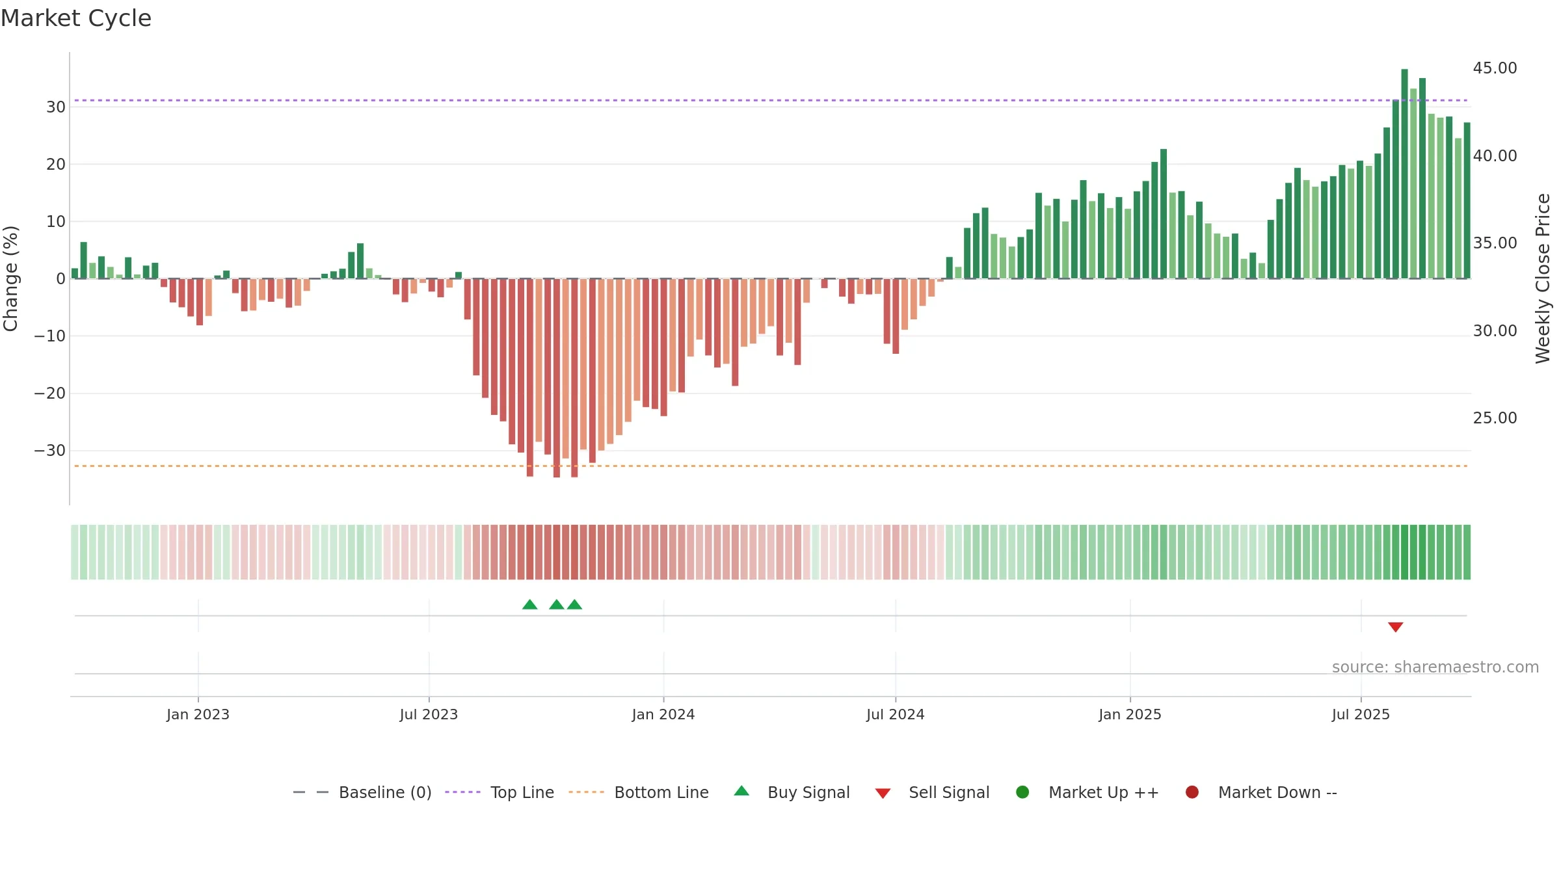The width and height of the screenshot is (1561, 878).
Task: Click the red Sell Signal triangle in legend
Action: click(883, 793)
